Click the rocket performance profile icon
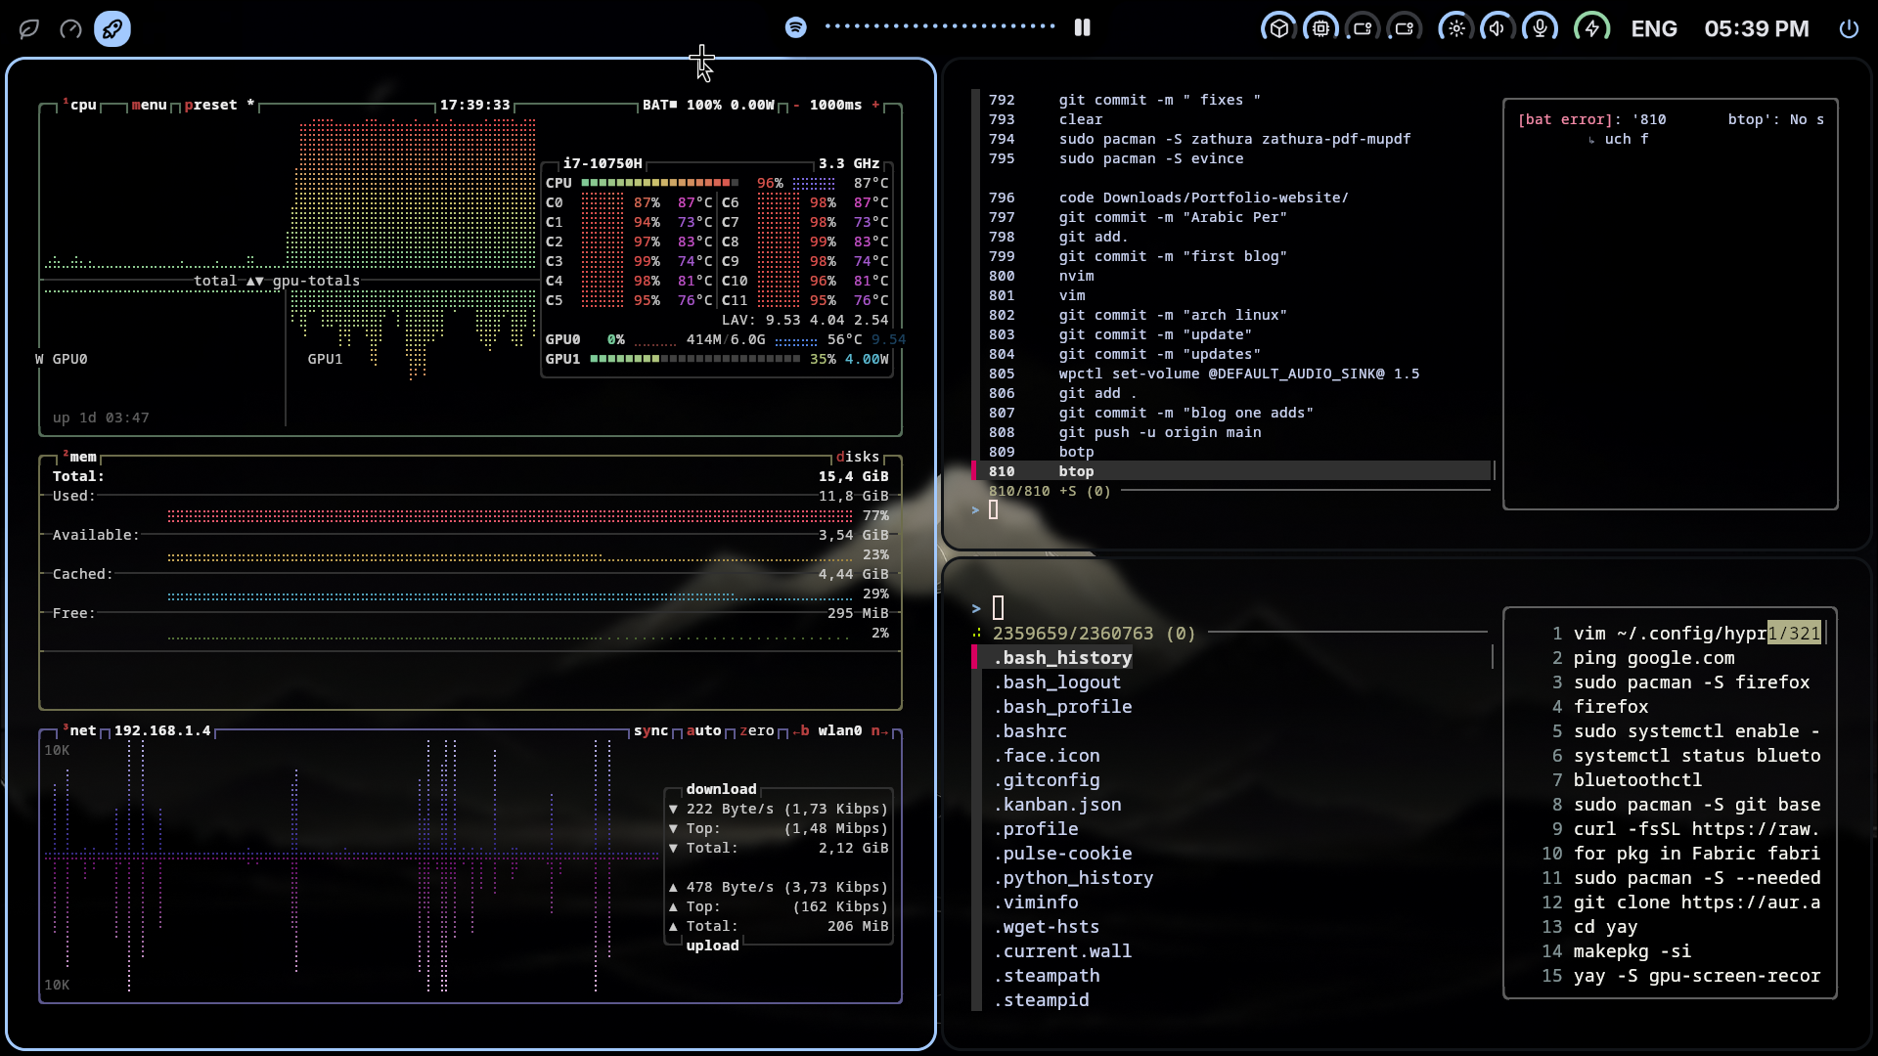Image resolution: width=1878 pixels, height=1056 pixels. pyautogui.click(x=112, y=28)
